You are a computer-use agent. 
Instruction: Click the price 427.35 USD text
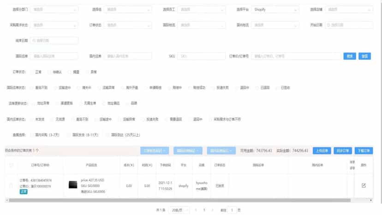(x=93, y=180)
